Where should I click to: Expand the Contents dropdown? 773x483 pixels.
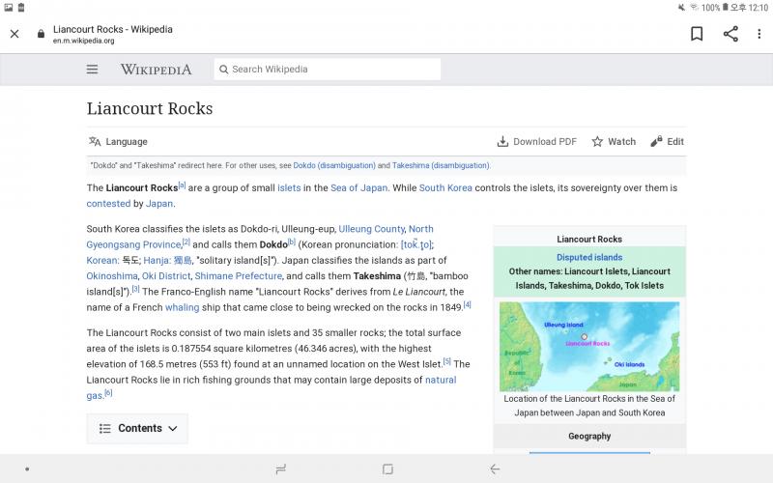tap(137, 428)
